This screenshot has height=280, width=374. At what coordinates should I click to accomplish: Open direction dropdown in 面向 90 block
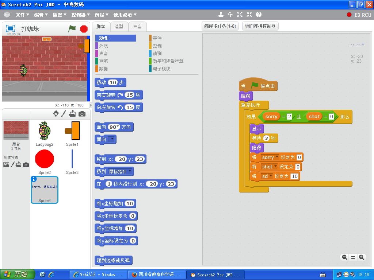coord(118,127)
